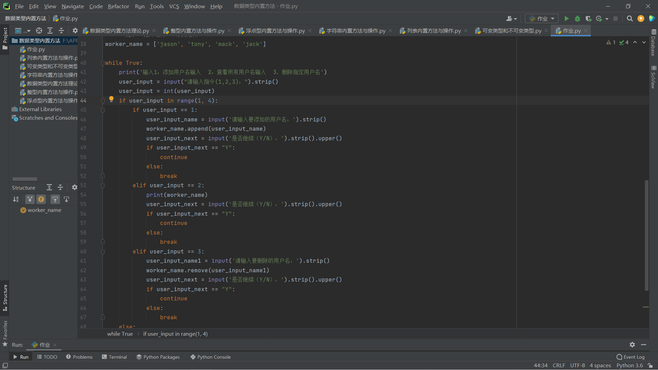
Task: Collapse the while True block fold marker
Action: (x=102, y=63)
